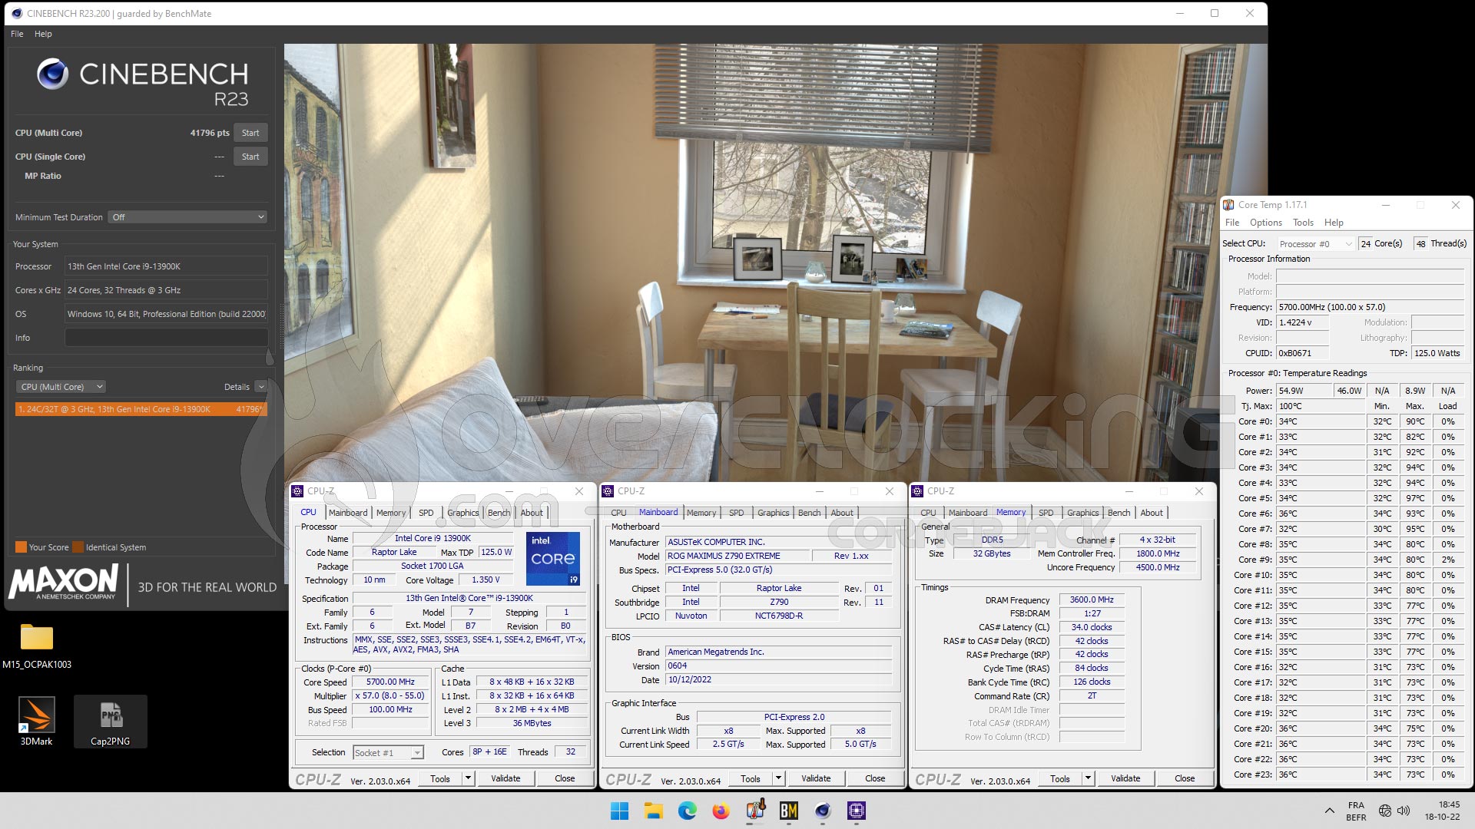Image resolution: width=1475 pixels, height=829 pixels.
Task: Click the clock in the taskbar
Action: click(x=1442, y=811)
